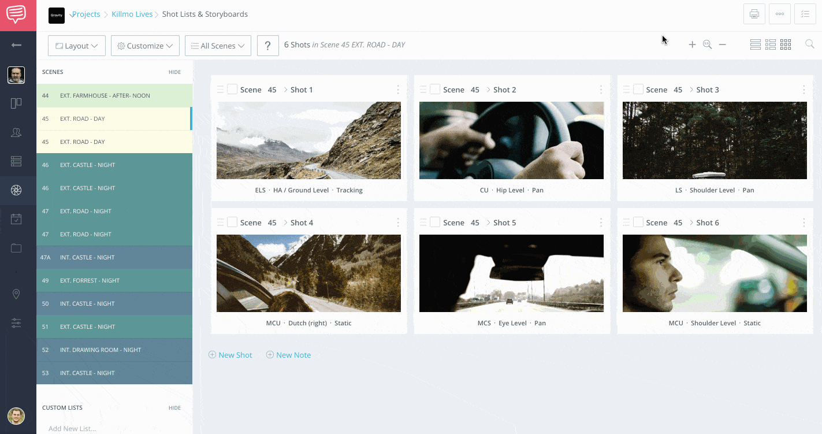Tick the Shot 2 checkbox
The width and height of the screenshot is (822, 434).
[435, 89]
